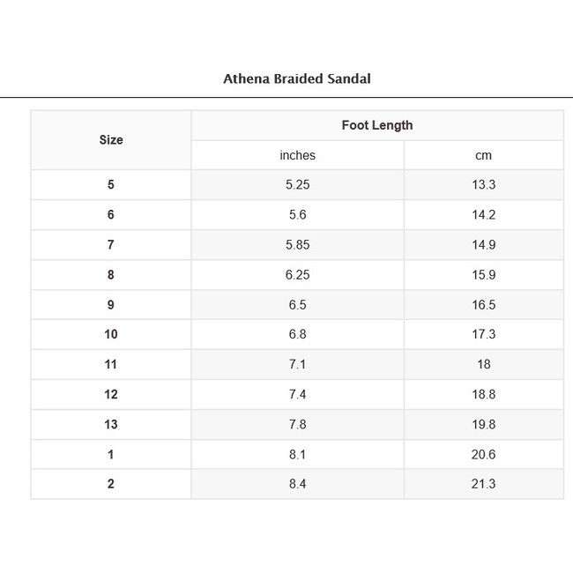Click the Foot Length header cell
The width and height of the screenshot is (573, 573).
point(377,125)
